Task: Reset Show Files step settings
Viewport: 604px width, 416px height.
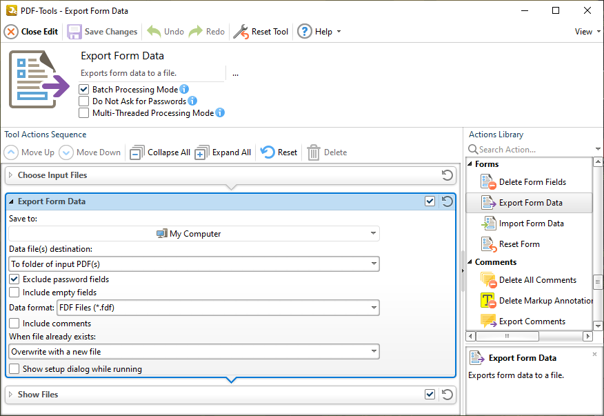Action: [x=447, y=395]
